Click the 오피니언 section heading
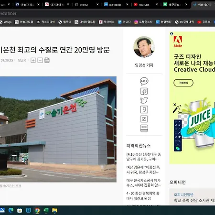The width and height of the screenshot is (215, 215). click(x=177, y=182)
